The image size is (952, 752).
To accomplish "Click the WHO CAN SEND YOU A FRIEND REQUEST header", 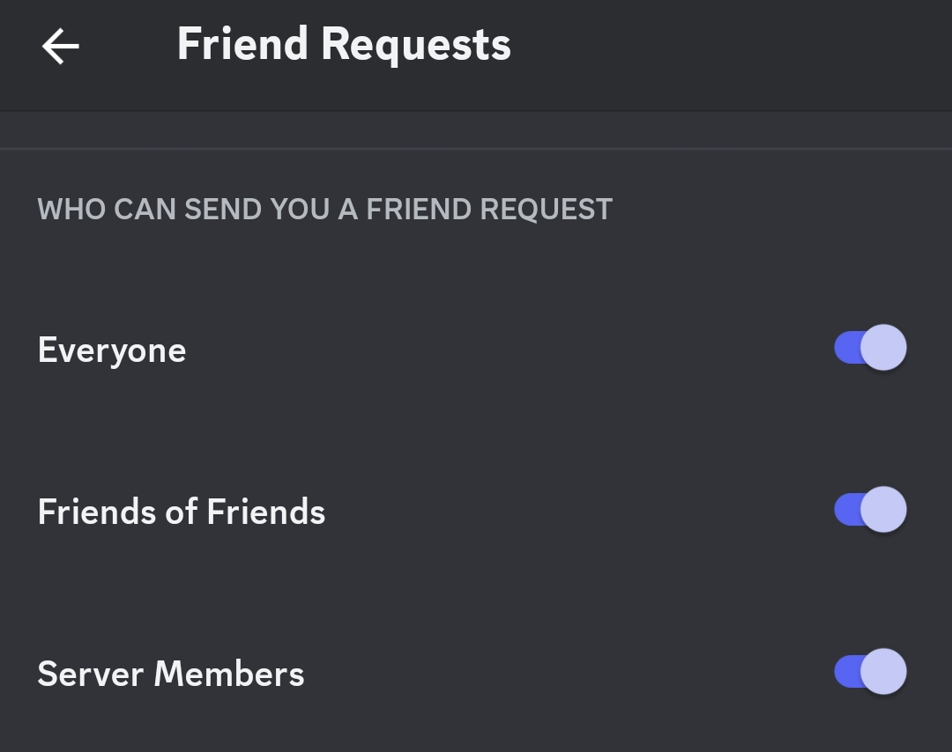I will [324, 210].
